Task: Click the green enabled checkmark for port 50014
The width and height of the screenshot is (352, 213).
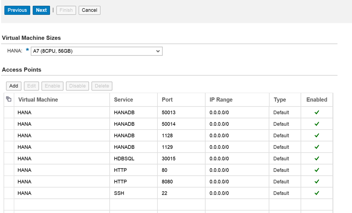Action: (x=317, y=124)
